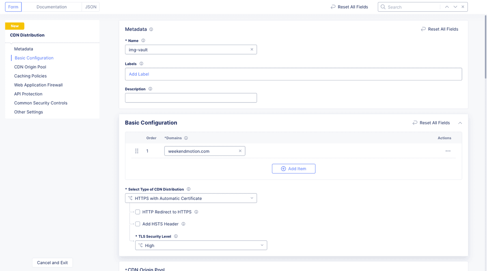487x271 pixels.
Task: Go to Caching Policies in the sidebar
Action: coord(30,76)
